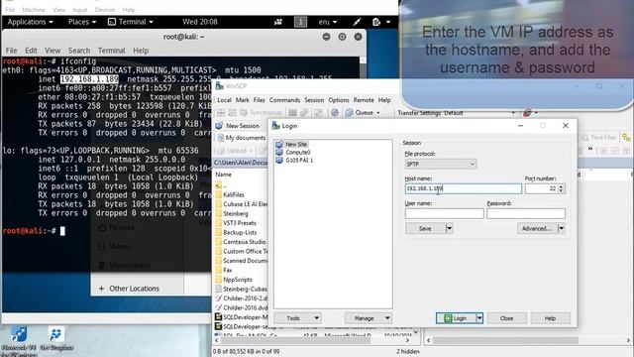Click the Name column header in WinSCP

click(x=224, y=175)
